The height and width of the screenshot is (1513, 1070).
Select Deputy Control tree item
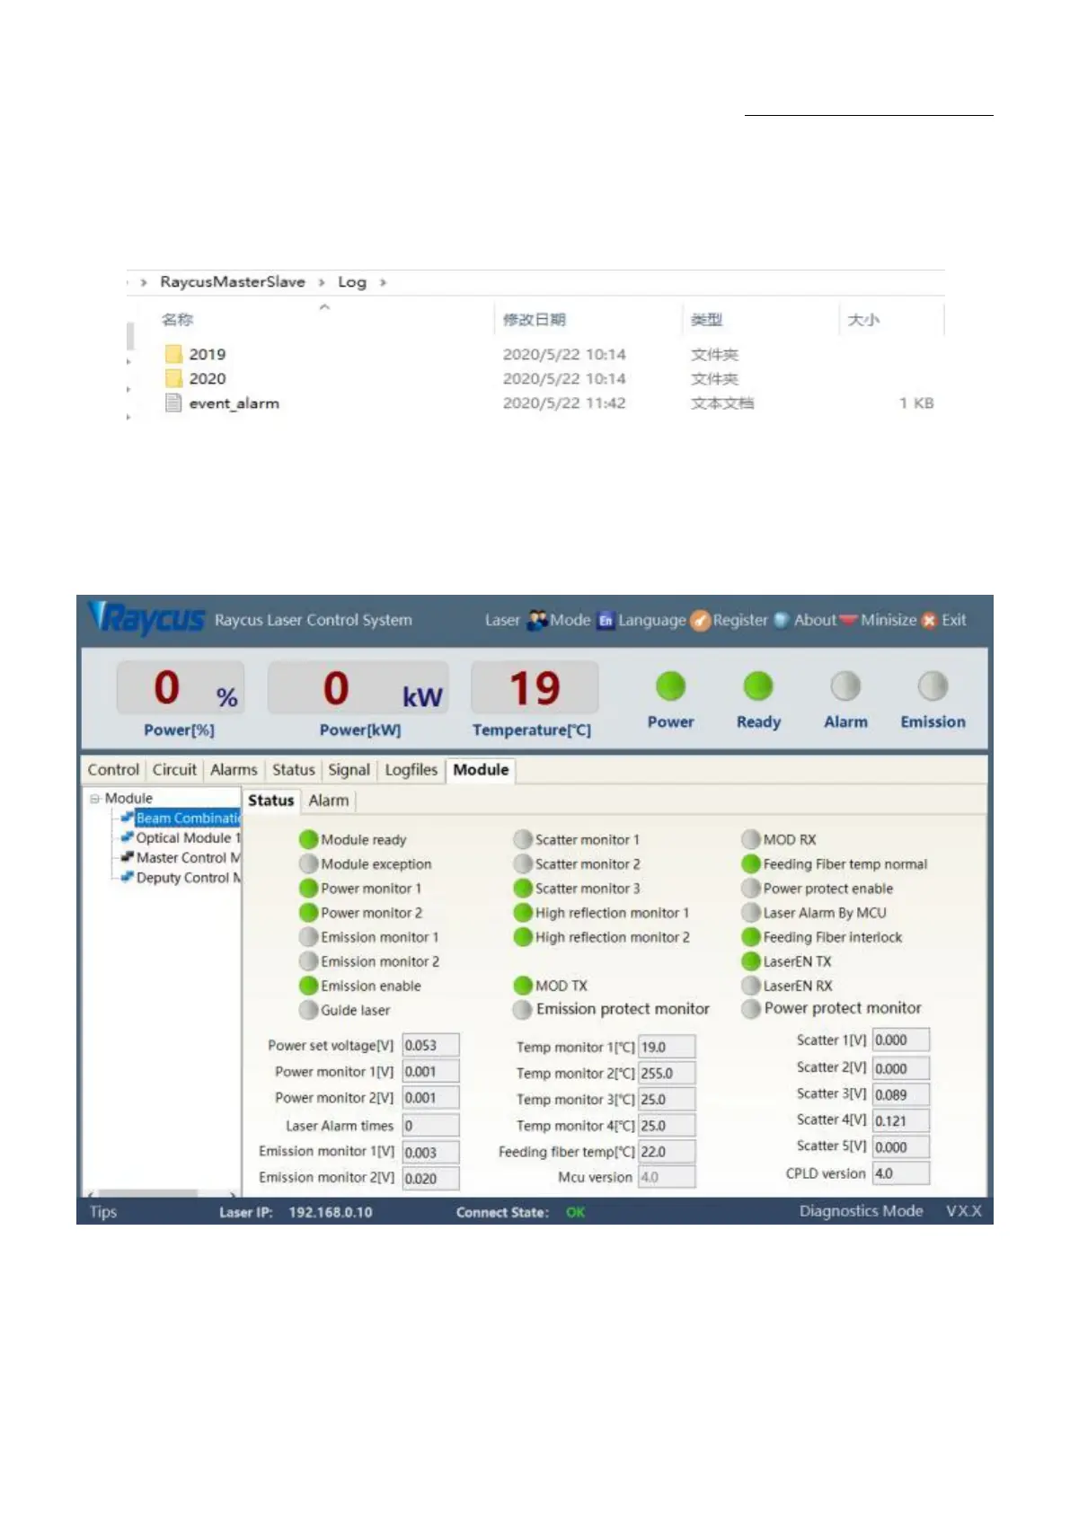tap(188, 878)
